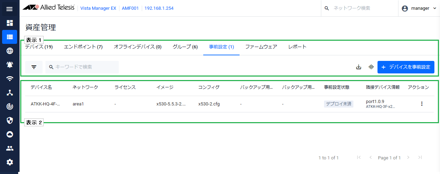Open the action menu for ATKK-HQ-4F row

pyautogui.click(x=421, y=104)
